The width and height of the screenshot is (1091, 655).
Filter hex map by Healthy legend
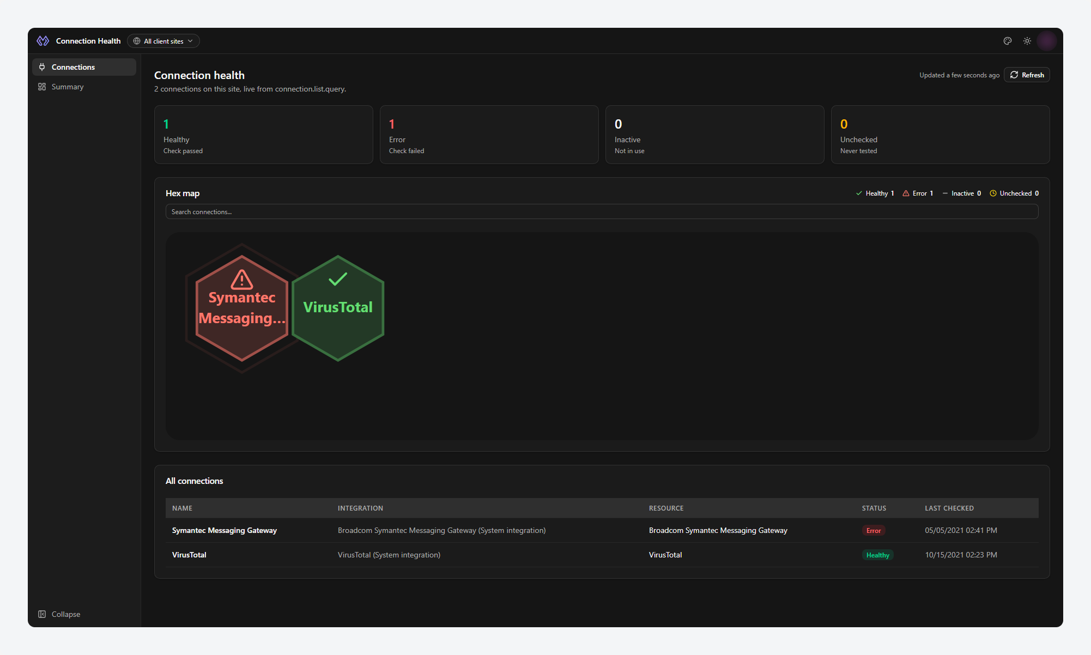(875, 193)
